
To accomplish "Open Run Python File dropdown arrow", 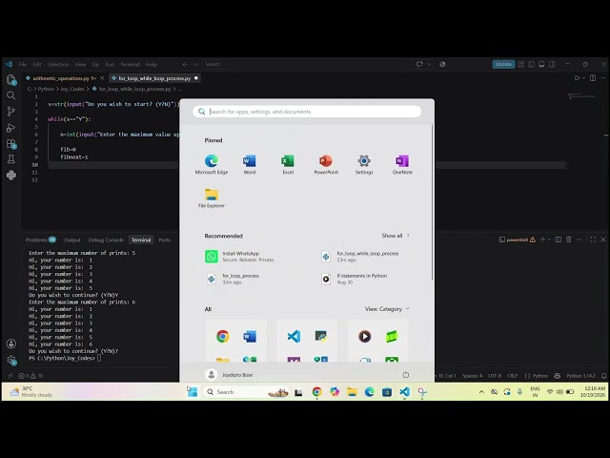I will tap(583, 78).
